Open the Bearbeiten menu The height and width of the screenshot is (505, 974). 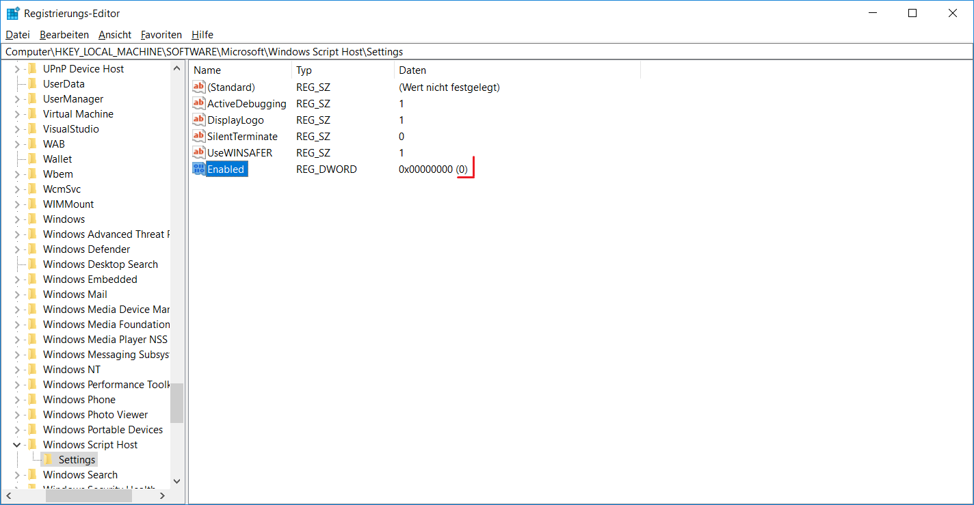point(64,34)
